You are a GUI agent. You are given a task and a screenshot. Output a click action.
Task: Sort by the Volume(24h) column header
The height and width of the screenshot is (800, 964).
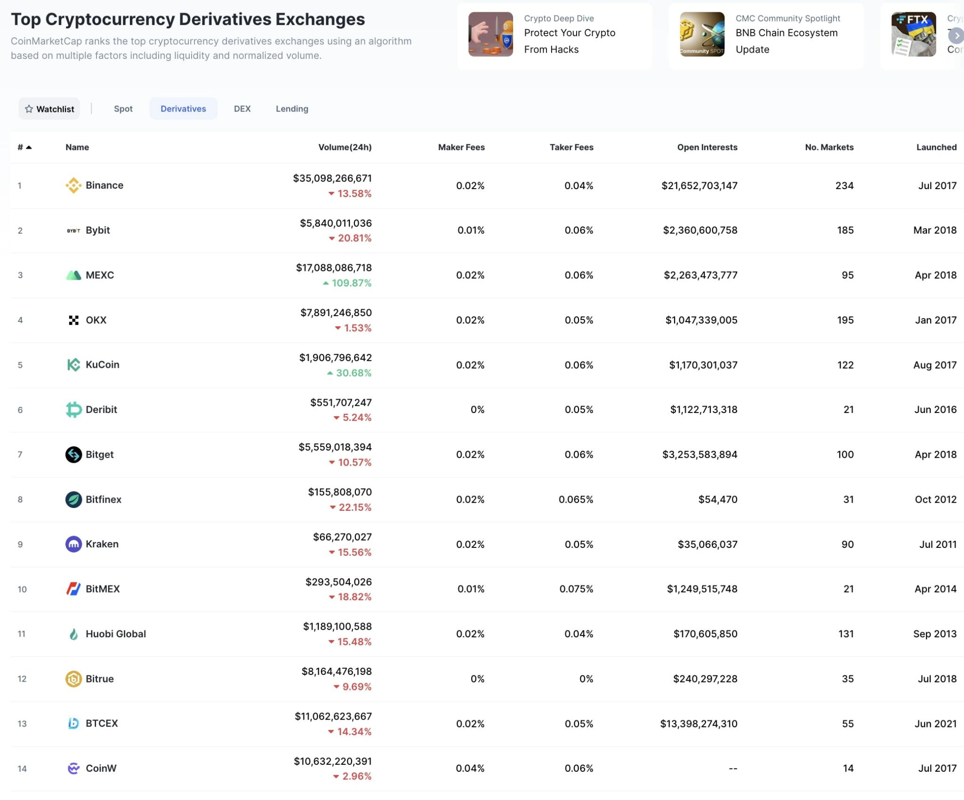pyautogui.click(x=345, y=147)
